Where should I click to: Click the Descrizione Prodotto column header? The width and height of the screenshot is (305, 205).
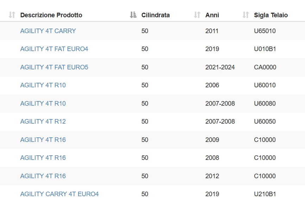51,15
